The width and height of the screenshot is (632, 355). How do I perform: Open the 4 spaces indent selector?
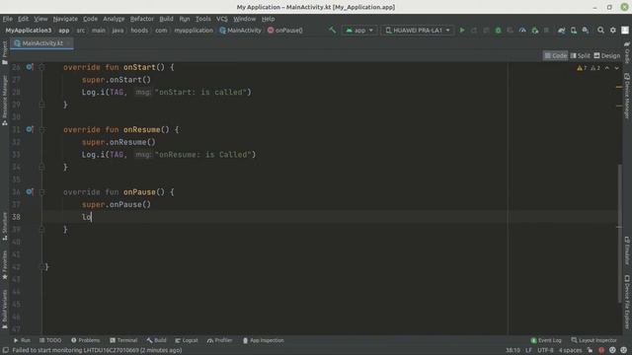tap(570, 350)
